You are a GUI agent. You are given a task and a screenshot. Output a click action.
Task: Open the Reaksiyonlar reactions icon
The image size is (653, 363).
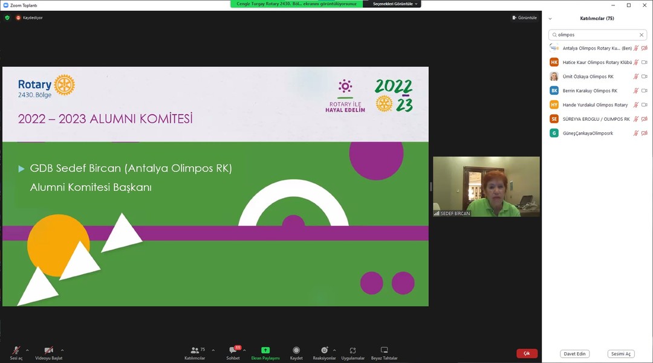324,350
